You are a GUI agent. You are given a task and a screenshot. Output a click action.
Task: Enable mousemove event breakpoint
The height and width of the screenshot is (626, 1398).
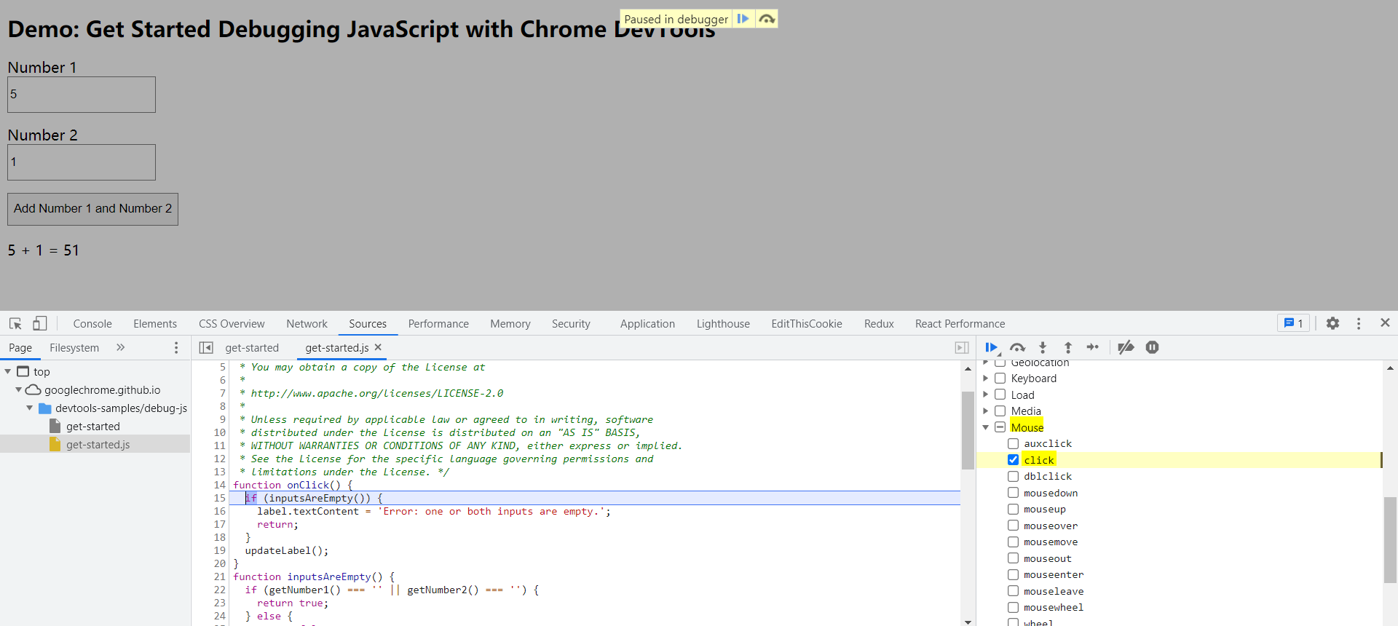click(1013, 542)
